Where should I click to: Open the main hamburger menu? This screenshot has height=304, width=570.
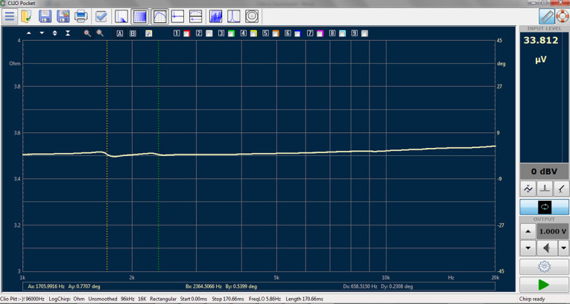10,16
